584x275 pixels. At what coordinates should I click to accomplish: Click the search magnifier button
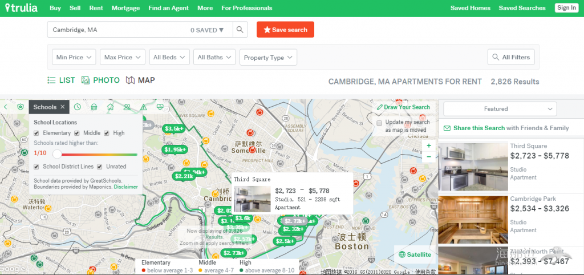[x=240, y=30]
